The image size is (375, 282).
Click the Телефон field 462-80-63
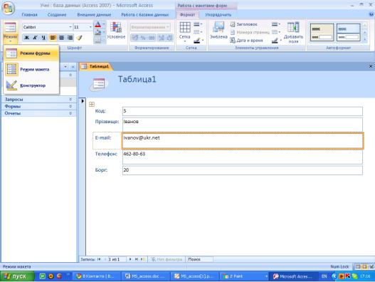tap(243, 157)
